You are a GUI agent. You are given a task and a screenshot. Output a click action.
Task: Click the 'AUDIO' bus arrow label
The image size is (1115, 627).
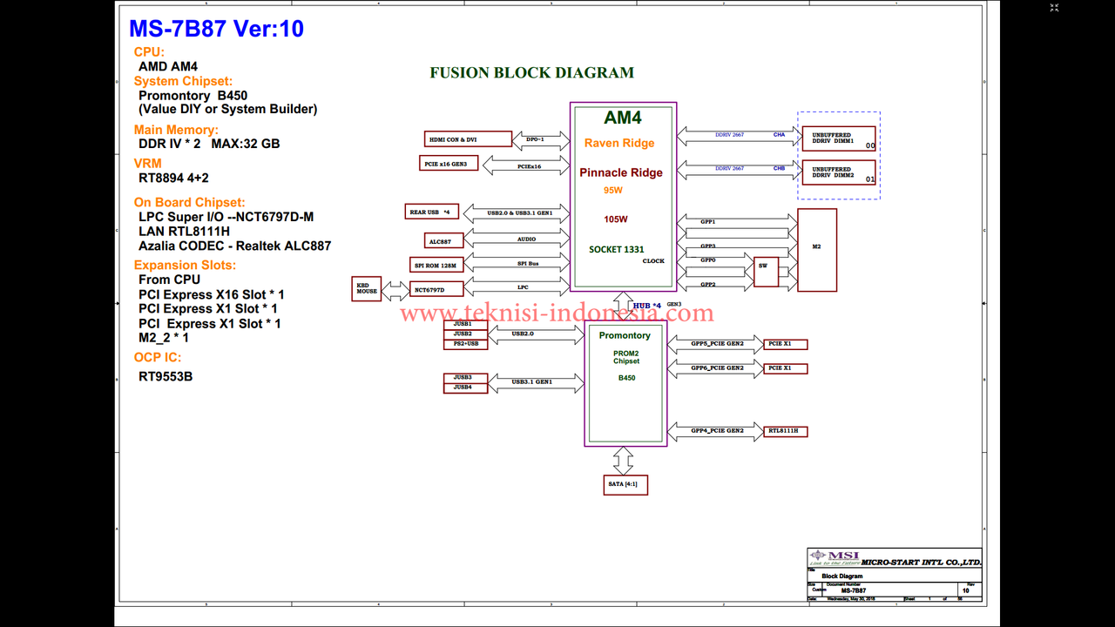point(526,239)
